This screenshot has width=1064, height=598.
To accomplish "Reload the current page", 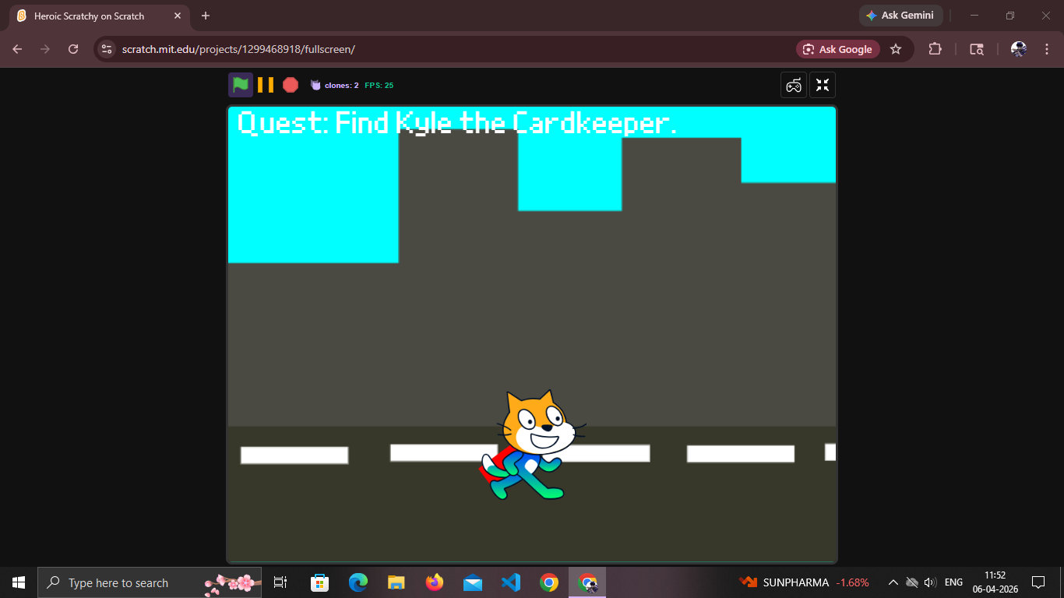I will click(x=73, y=49).
